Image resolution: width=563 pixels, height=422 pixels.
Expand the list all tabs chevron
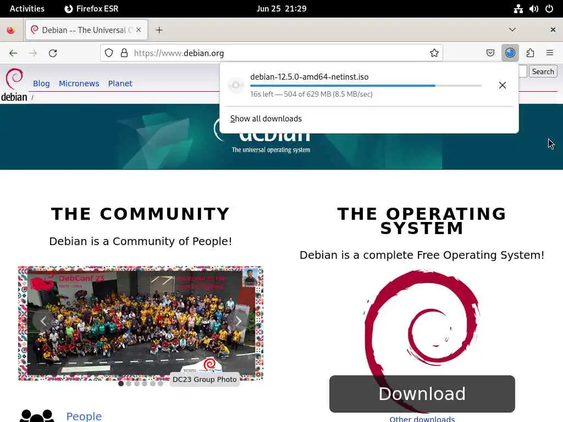tap(512, 30)
